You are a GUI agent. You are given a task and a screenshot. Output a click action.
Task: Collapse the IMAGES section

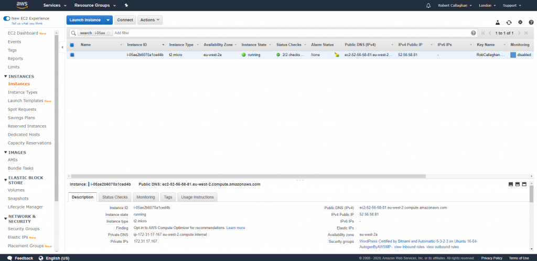coord(5,153)
